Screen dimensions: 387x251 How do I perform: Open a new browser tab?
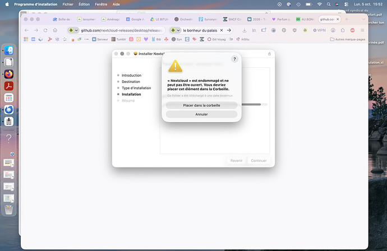347,19
